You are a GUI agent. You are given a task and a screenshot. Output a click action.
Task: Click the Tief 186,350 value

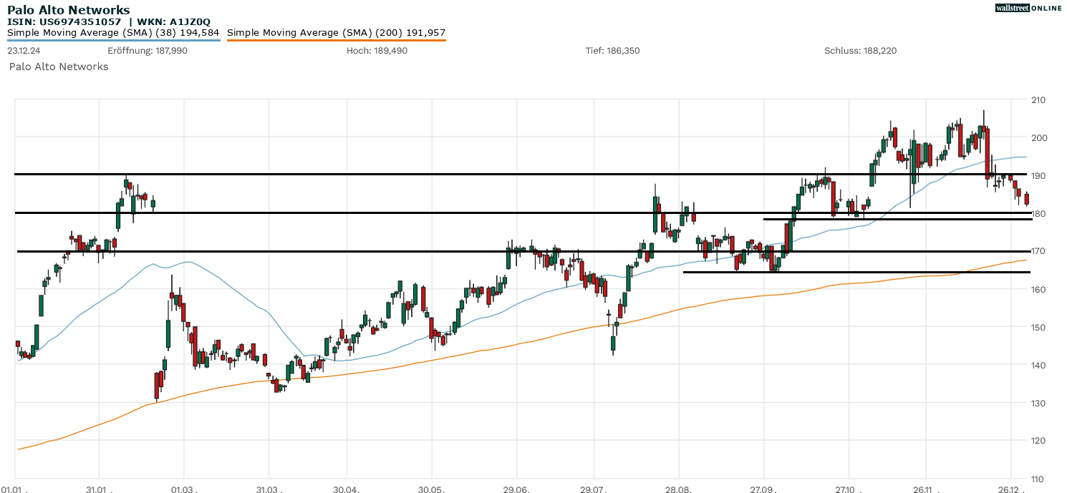coord(612,51)
